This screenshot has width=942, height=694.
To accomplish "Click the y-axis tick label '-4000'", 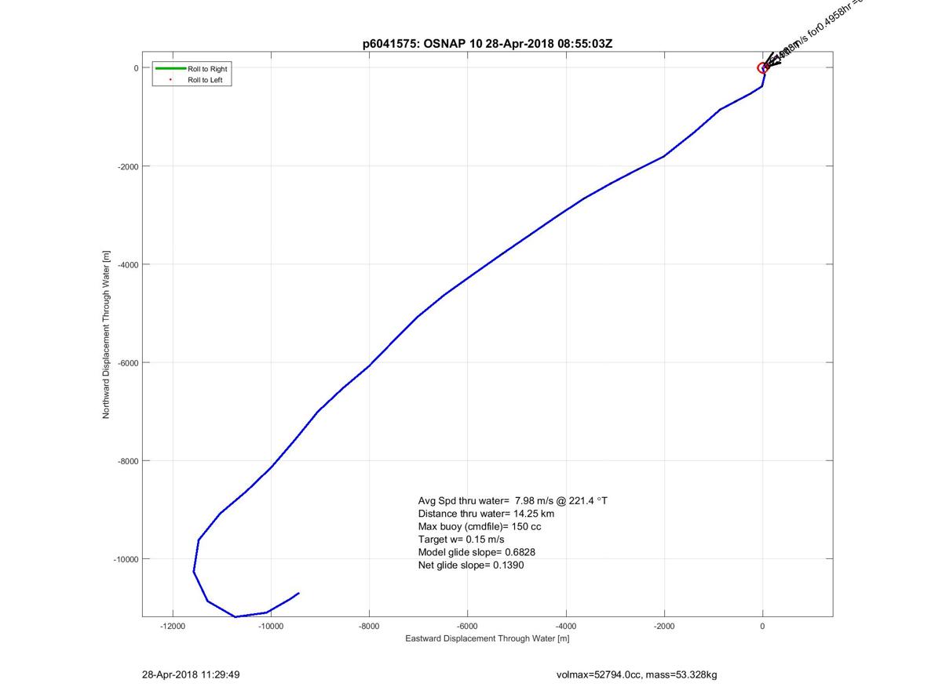I will (128, 265).
